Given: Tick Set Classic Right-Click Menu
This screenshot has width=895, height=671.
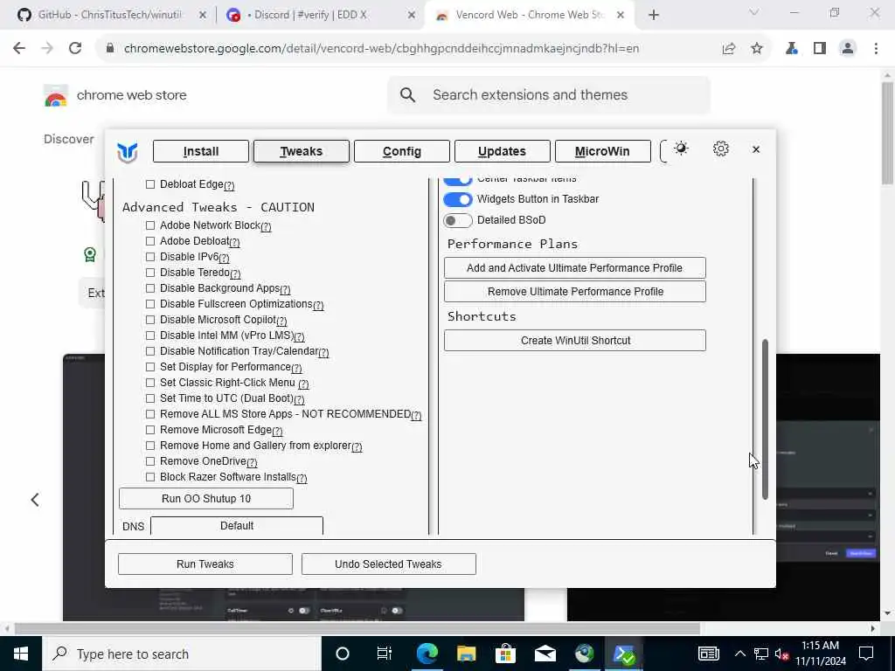Looking at the screenshot, I should click(x=150, y=383).
